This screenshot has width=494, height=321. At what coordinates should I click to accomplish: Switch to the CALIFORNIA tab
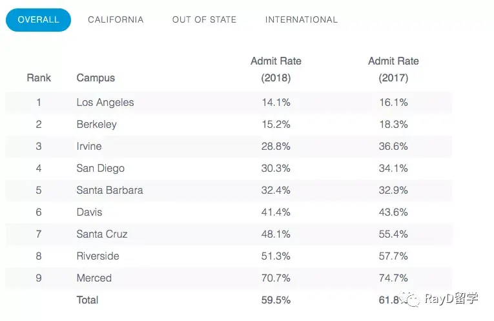pos(116,20)
